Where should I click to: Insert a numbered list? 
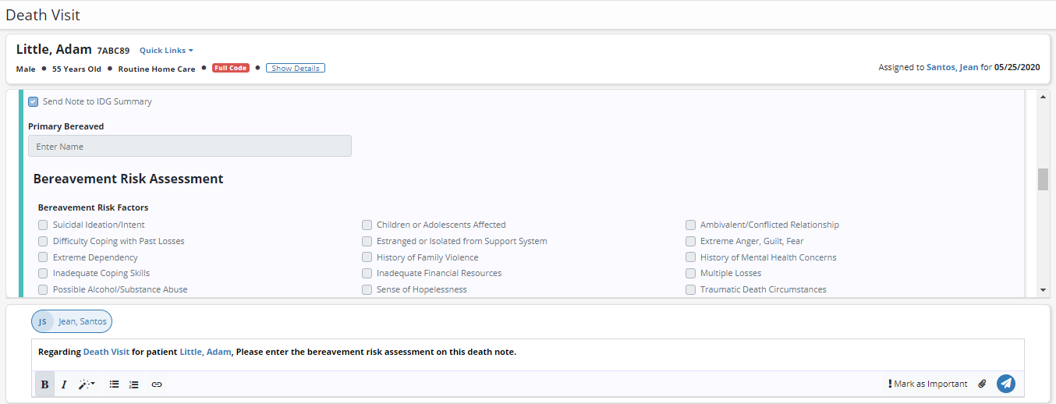134,385
